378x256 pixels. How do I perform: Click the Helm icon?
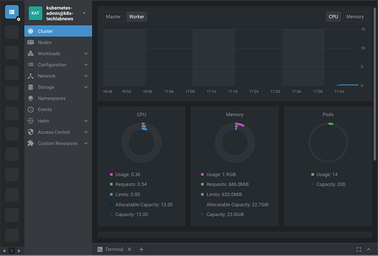(x=31, y=121)
